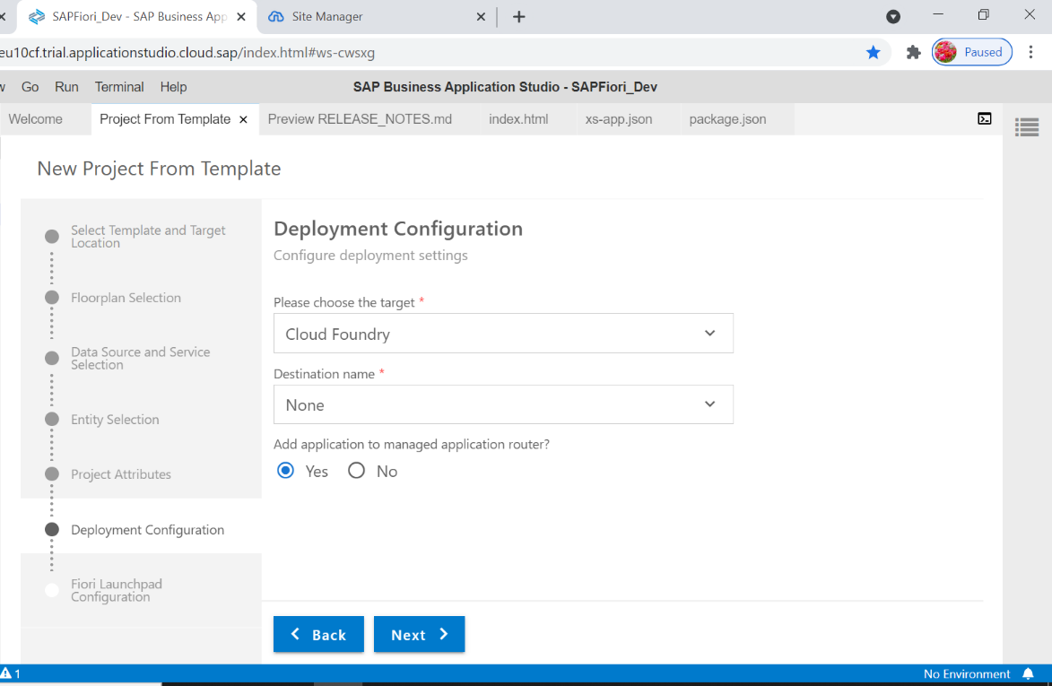Open the browser extensions puzzle icon

913,52
